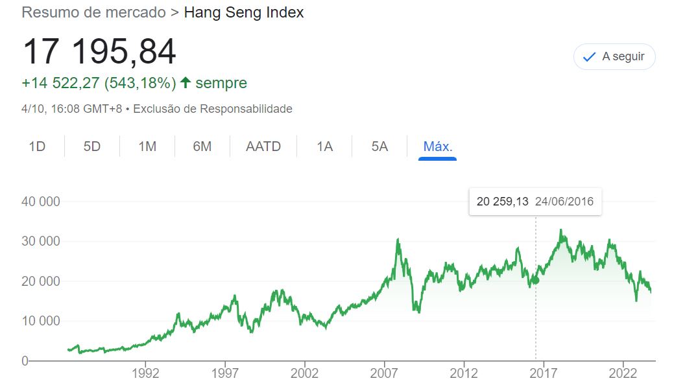Screen dimensions: 674x385
Task: Select the AATD year-to-date tab
Action: tap(263, 146)
